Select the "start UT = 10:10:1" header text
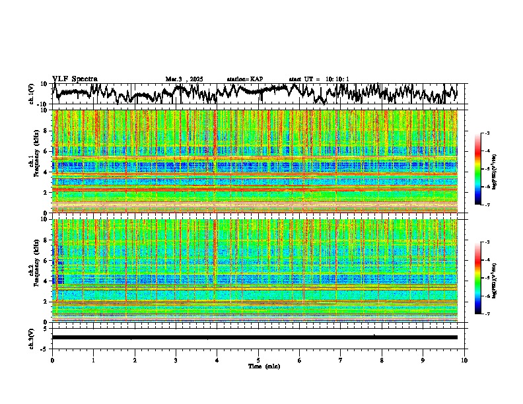 pyautogui.click(x=319, y=79)
